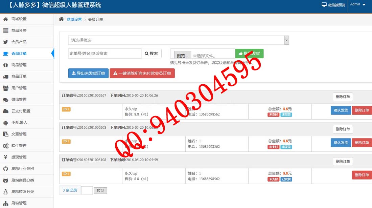
Task: Expand the Admin account menu
Action: tap(358, 4)
